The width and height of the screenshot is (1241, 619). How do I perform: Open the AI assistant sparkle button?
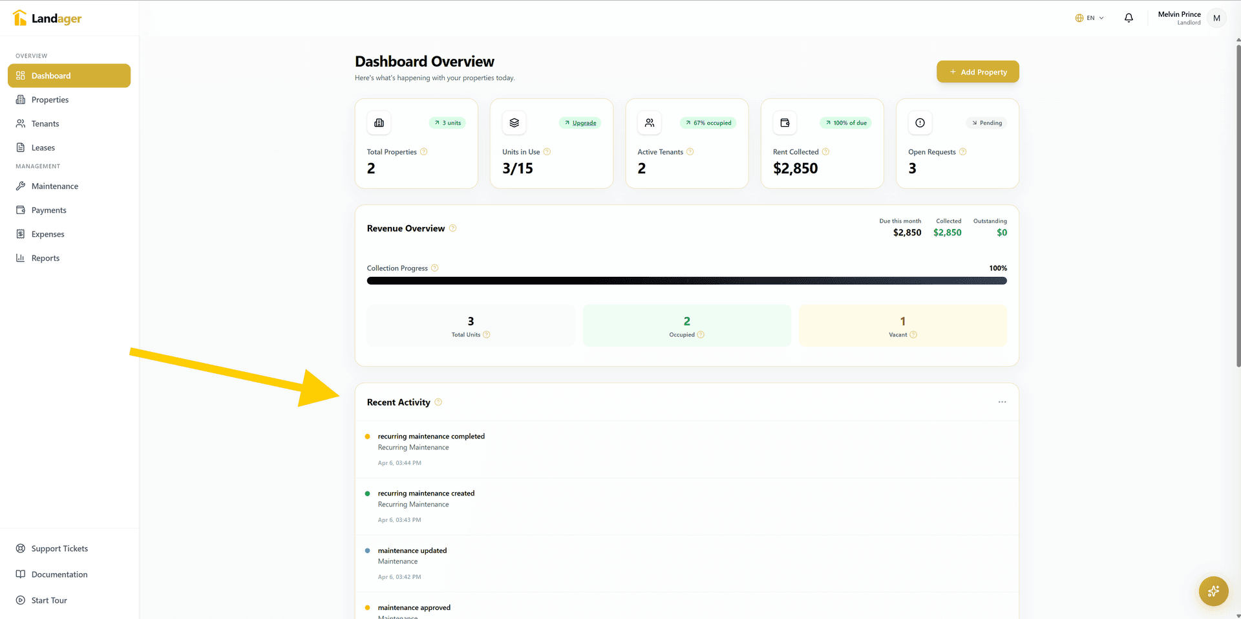click(1213, 591)
